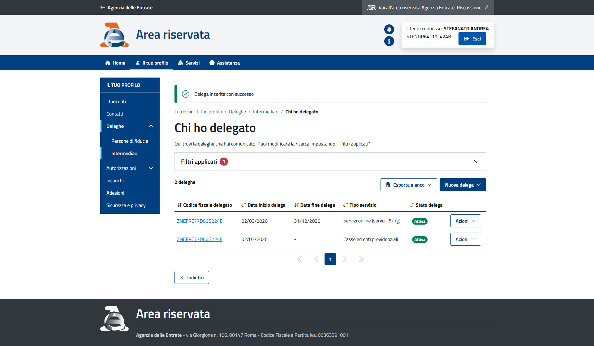Go to the last page arrow

coord(361,259)
